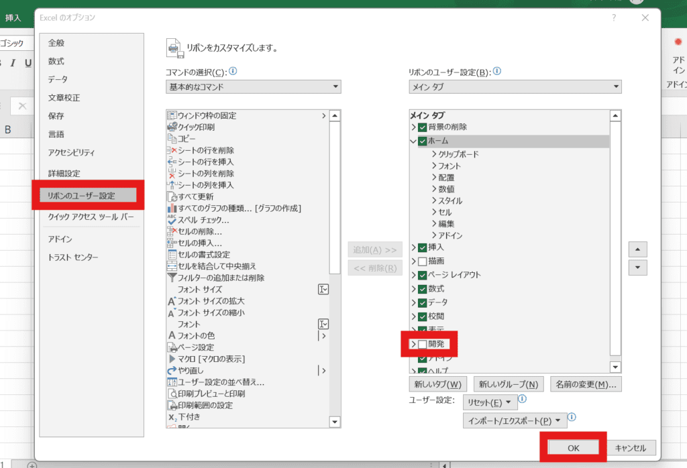The height and width of the screenshot is (468, 687).
Task: Select the Redo command icon
Action: pyautogui.click(x=172, y=370)
